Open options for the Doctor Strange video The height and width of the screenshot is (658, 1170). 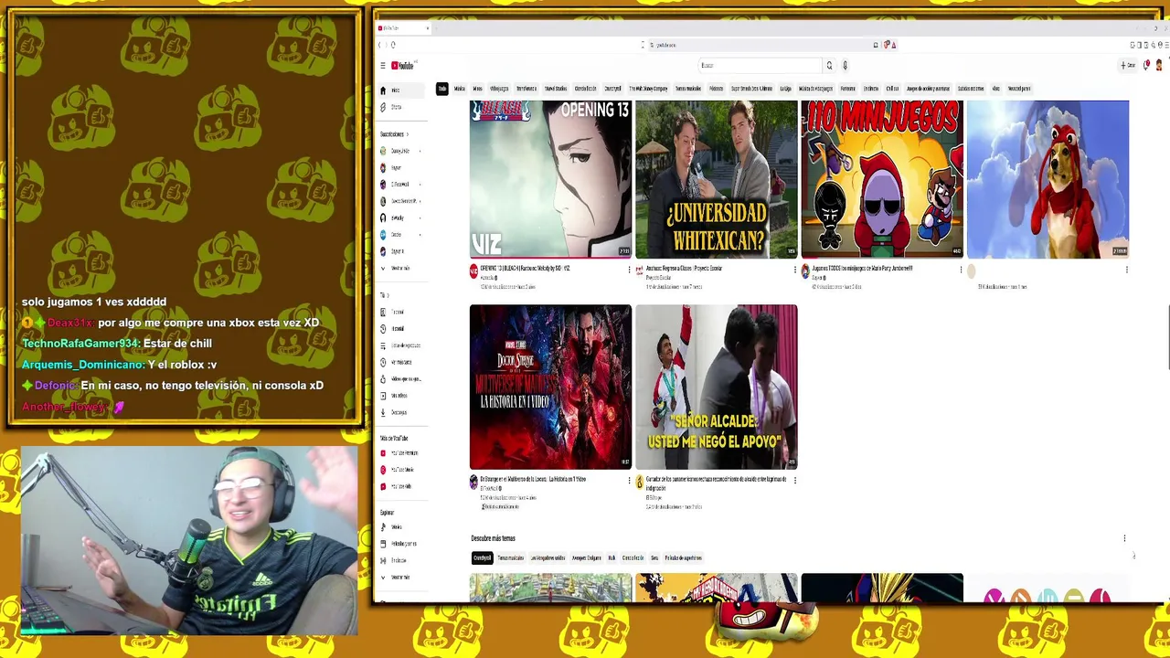629,480
